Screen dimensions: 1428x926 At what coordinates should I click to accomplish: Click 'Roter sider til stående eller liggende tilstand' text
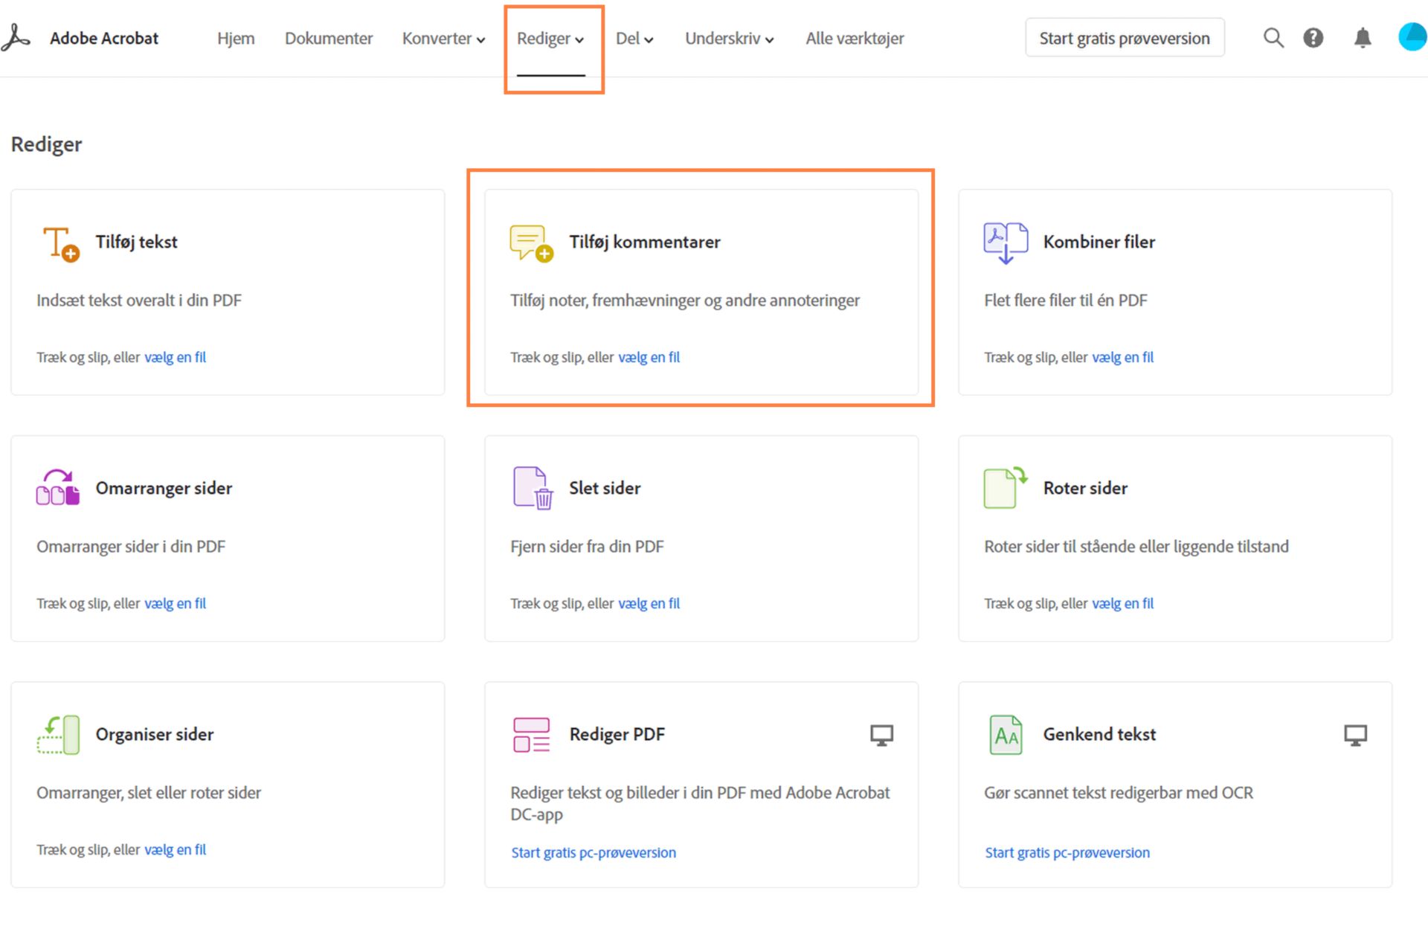point(1136,547)
